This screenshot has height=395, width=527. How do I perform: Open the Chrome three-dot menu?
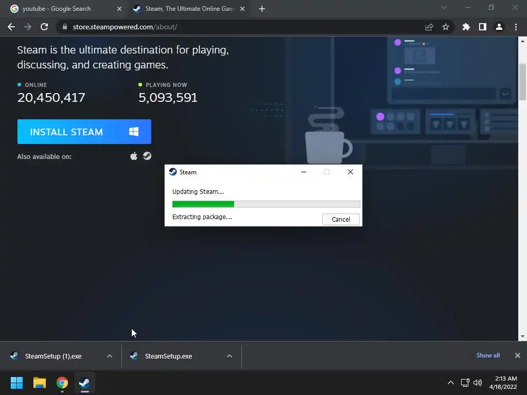[516, 27]
